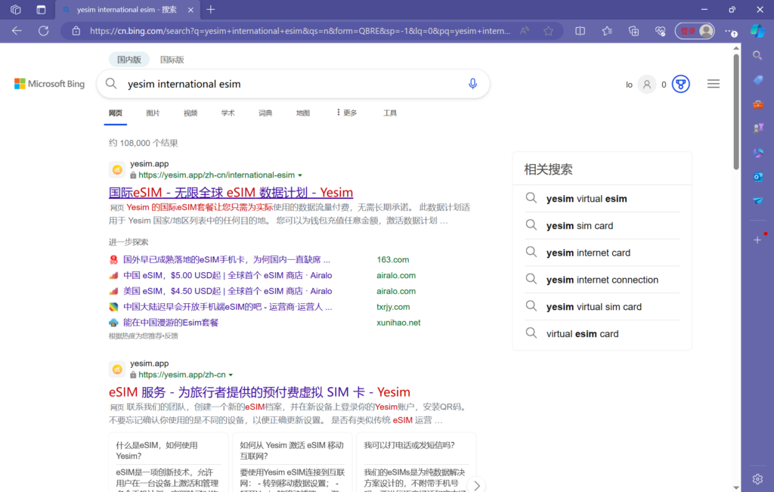Open the Favorites list
The image size is (774, 492).
click(x=607, y=30)
